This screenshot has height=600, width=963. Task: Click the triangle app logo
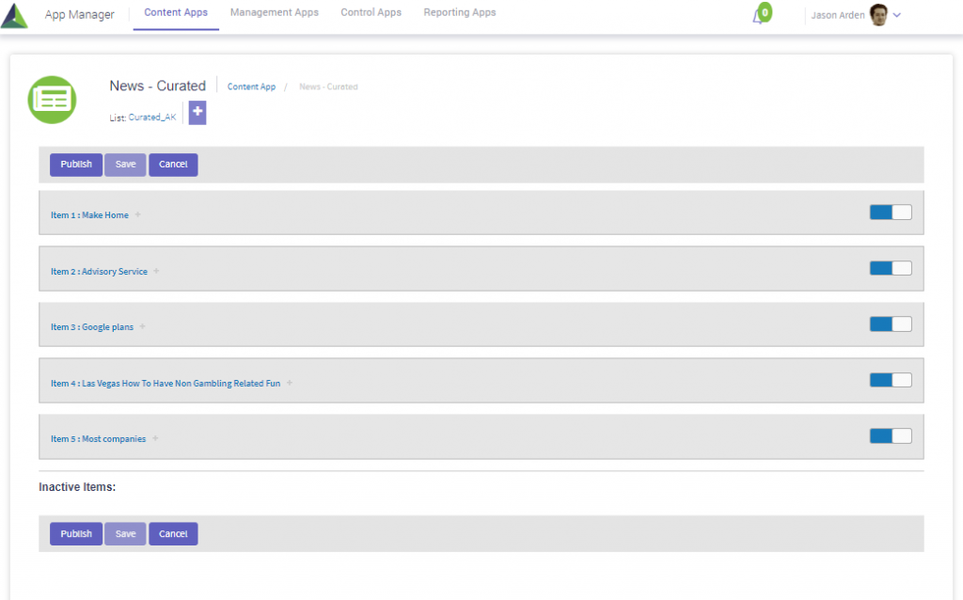pyautogui.click(x=15, y=16)
